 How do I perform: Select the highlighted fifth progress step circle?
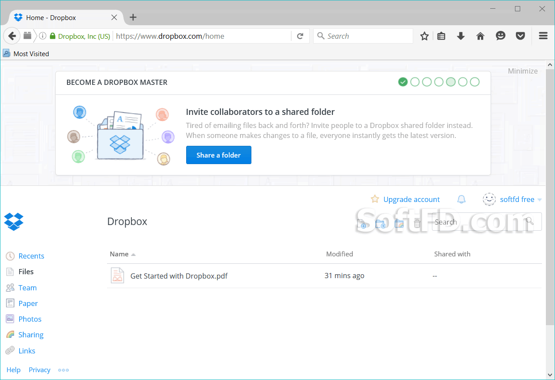[x=451, y=82]
